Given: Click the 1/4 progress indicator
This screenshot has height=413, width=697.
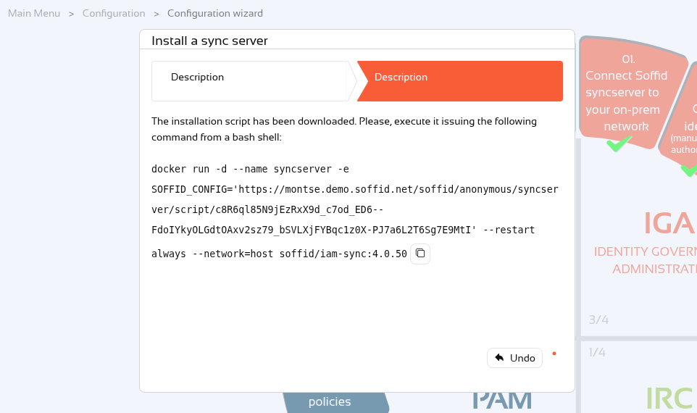Looking at the screenshot, I should [x=597, y=353].
